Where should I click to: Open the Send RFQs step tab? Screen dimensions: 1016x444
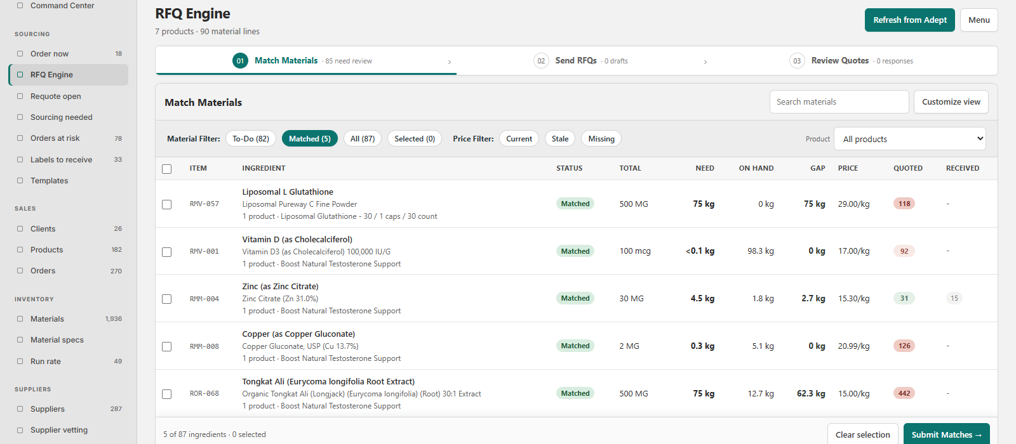(584, 61)
